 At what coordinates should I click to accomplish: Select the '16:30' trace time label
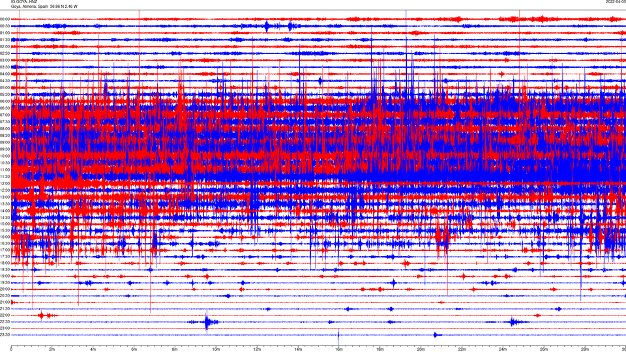point(5,243)
